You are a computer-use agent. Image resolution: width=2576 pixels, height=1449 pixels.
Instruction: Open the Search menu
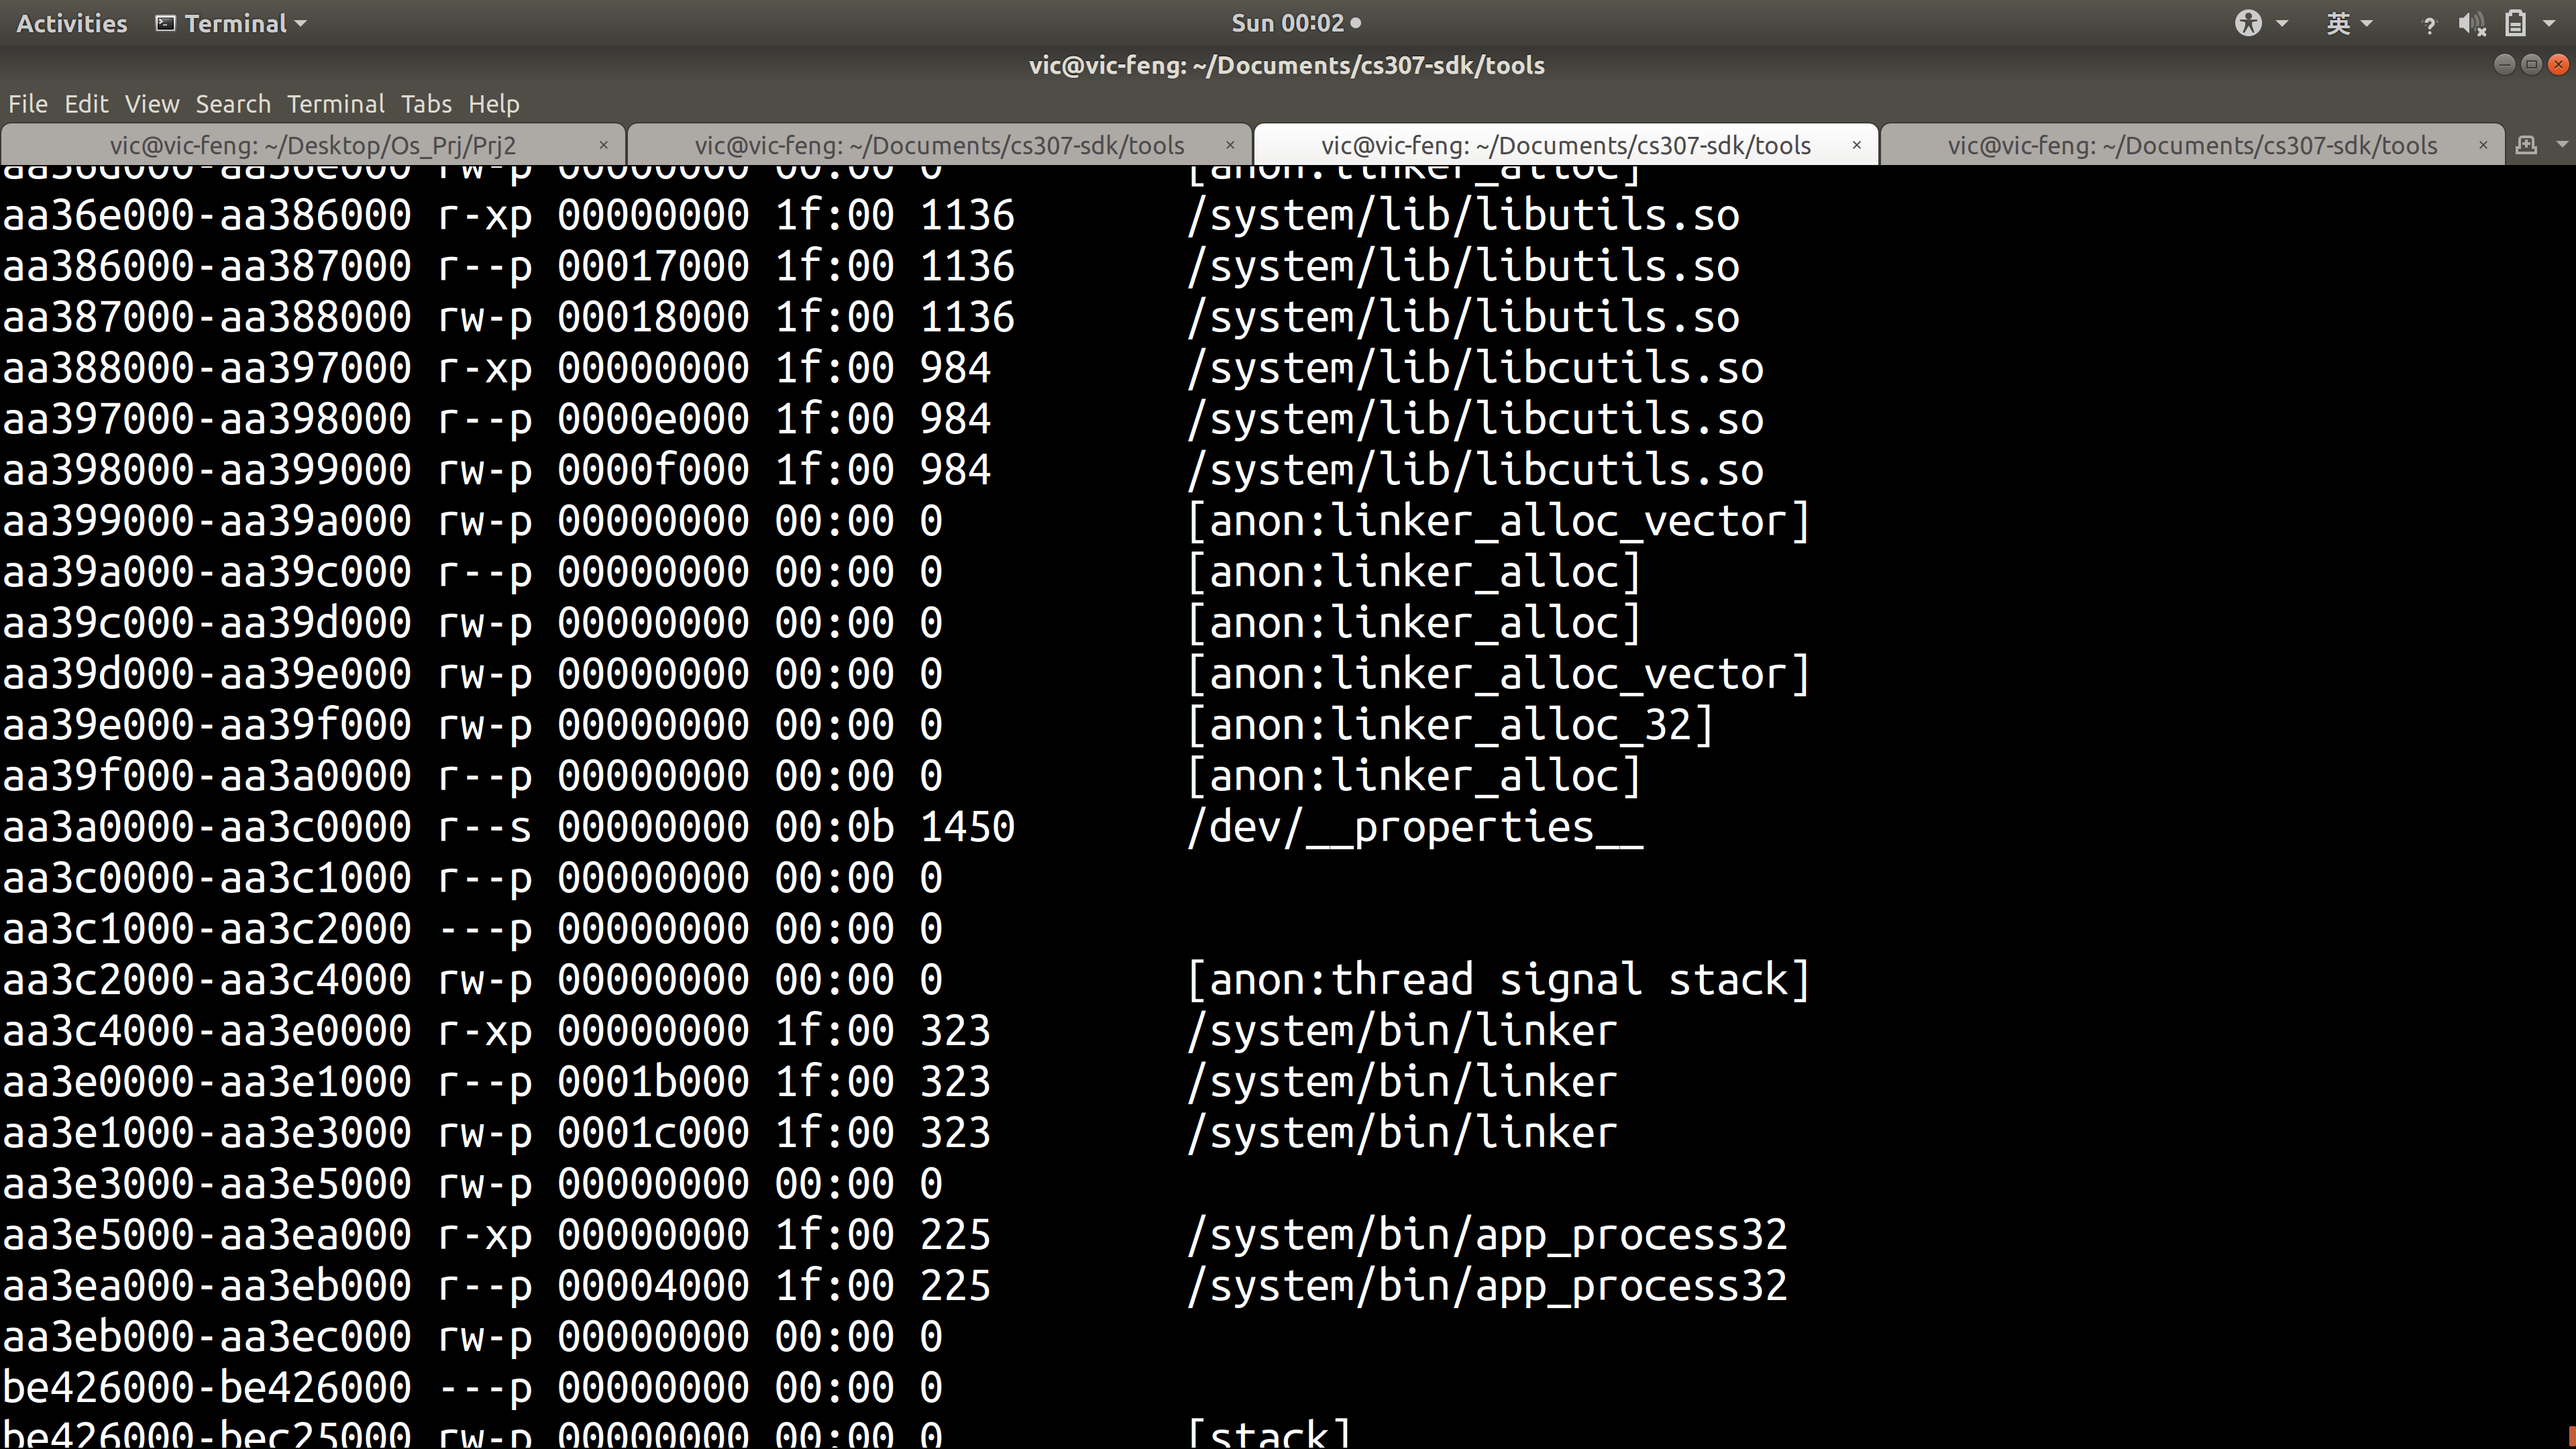click(232, 104)
